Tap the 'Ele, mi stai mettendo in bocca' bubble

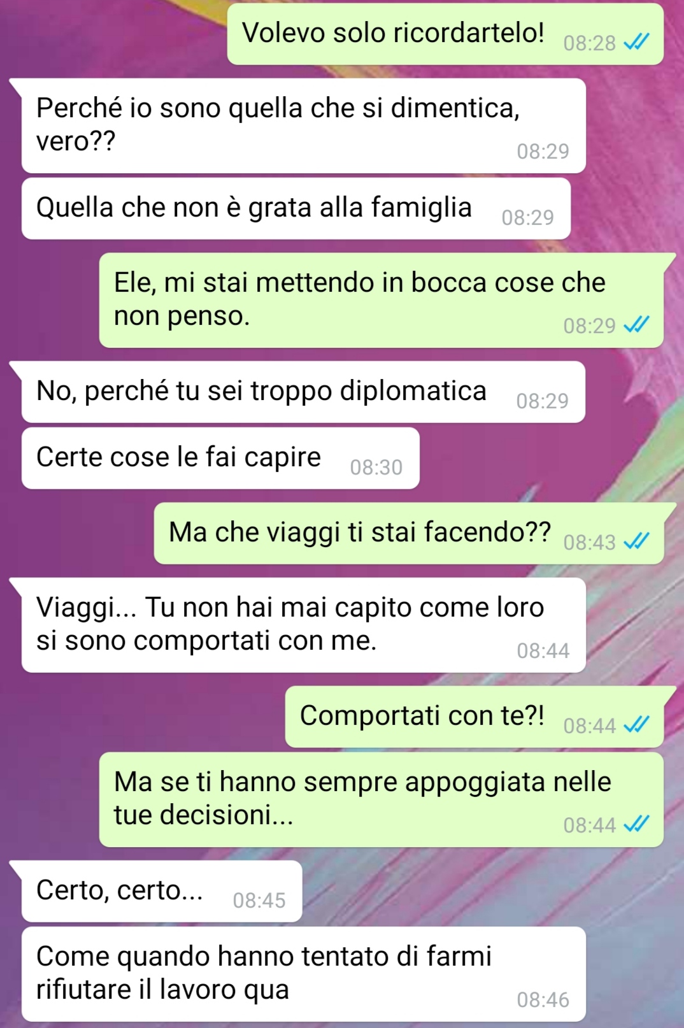[381, 300]
